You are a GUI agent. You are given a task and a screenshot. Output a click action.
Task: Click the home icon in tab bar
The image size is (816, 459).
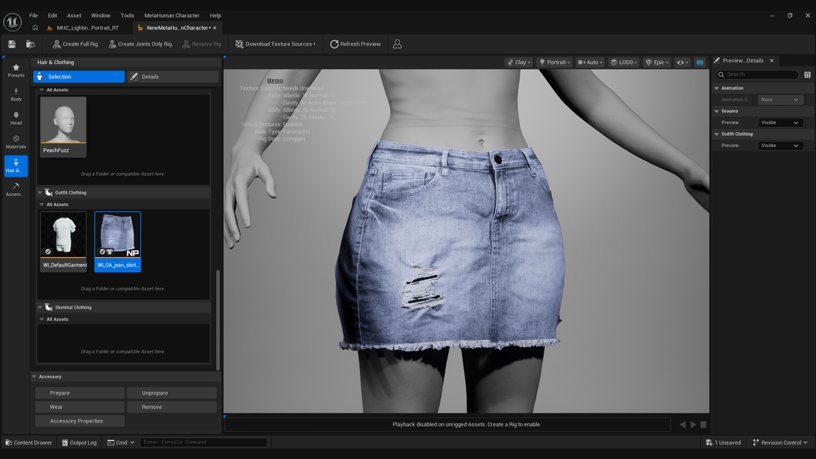[x=35, y=27]
